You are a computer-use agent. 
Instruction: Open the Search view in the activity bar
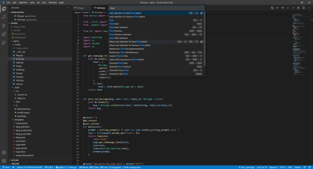pyautogui.click(x=4, y=17)
